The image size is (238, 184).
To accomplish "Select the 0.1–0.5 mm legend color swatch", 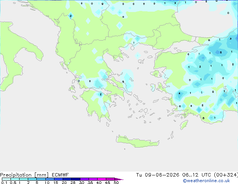I will tap(6, 179).
